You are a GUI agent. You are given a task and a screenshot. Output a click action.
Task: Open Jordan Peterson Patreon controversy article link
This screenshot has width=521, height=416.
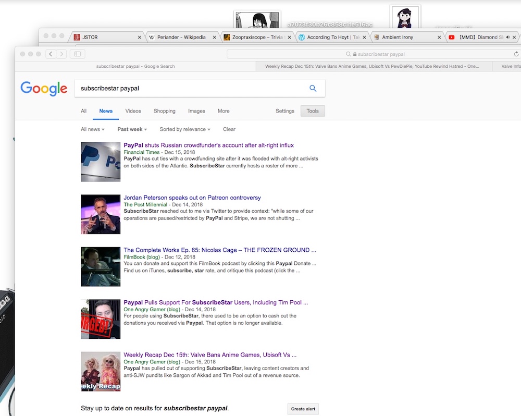click(x=192, y=198)
